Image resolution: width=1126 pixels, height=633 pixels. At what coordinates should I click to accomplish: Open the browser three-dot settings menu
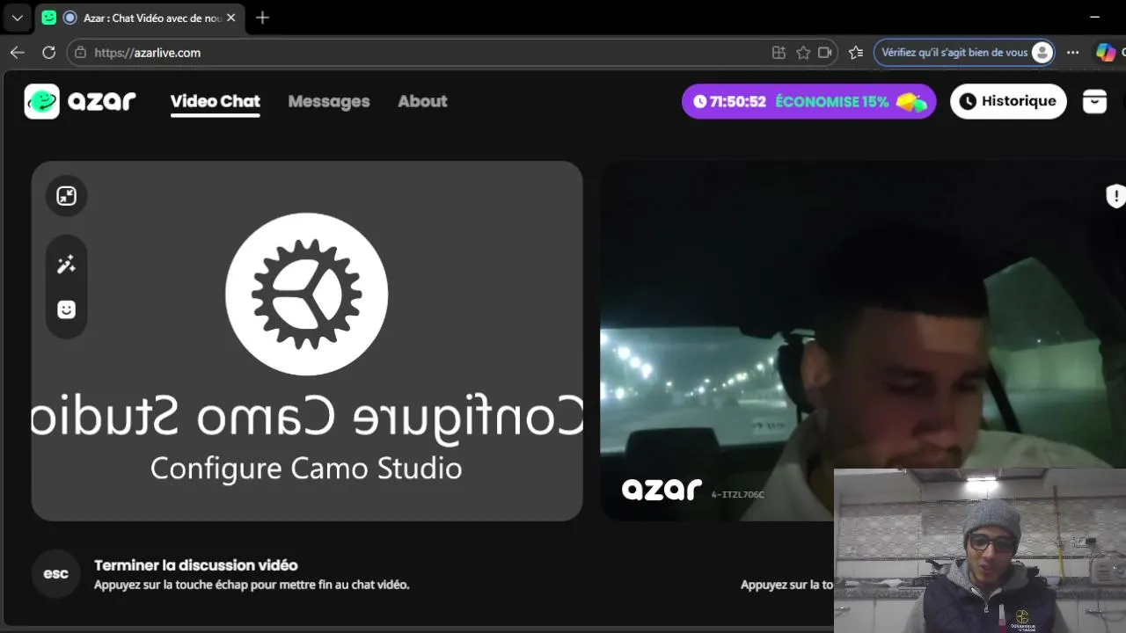click(1073, 53)
